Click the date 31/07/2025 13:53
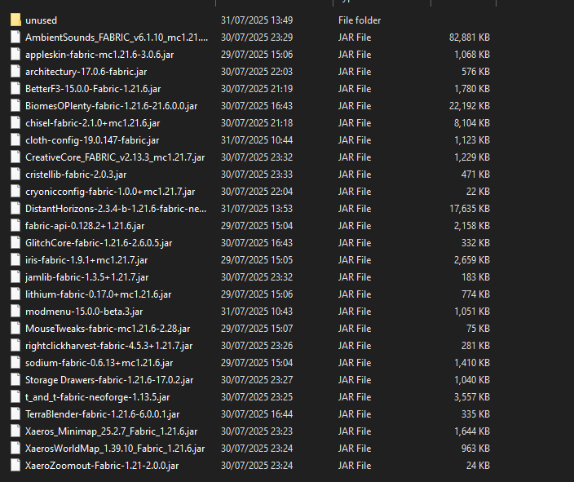Image resolution: width=574 pixels, height=482 pixels. 257,209
